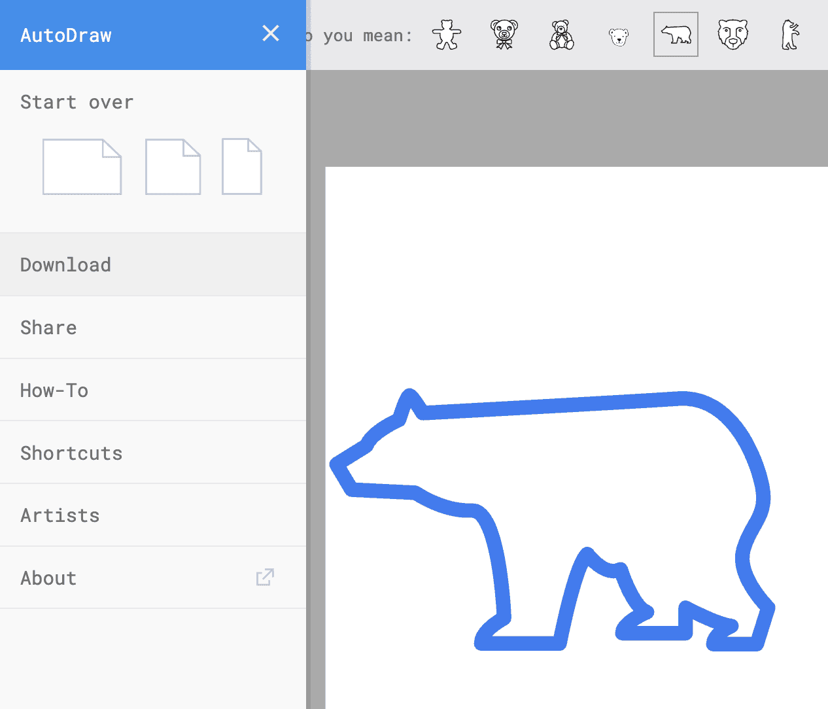Pick the standing bear suggestion
The image size is (828, 709).
[x=790, y=35]
